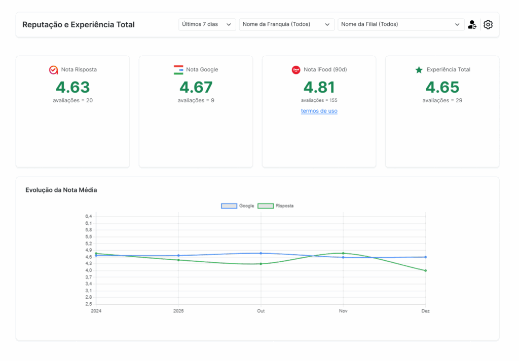Click the 4.67 Nota Google score
The height and width of the screenshot is (361, 519).
196,87
